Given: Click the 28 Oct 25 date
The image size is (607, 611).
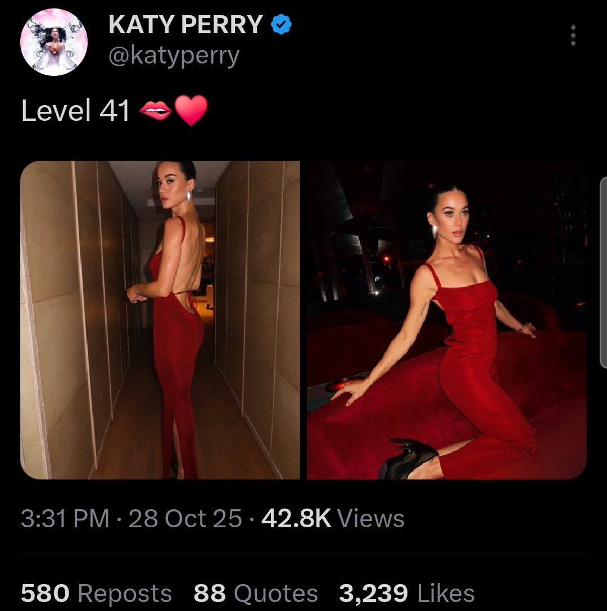Looking at the screenshot, I should tap(185, 518).
